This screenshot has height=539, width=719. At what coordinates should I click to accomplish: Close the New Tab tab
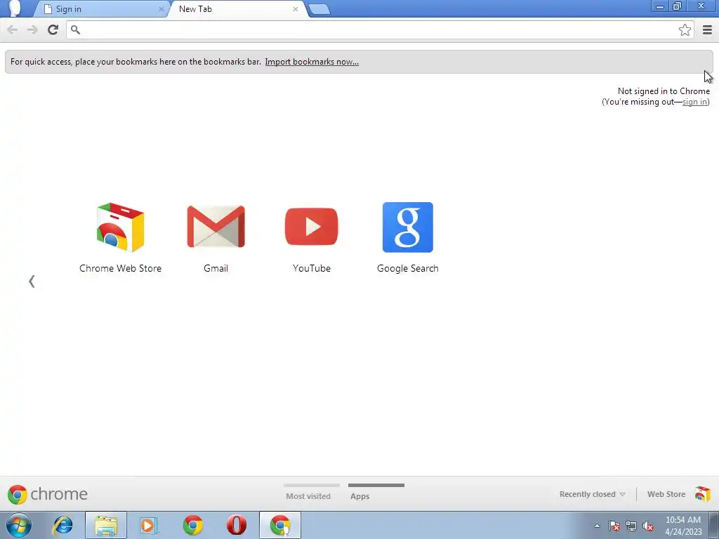(x=296, y=9)
